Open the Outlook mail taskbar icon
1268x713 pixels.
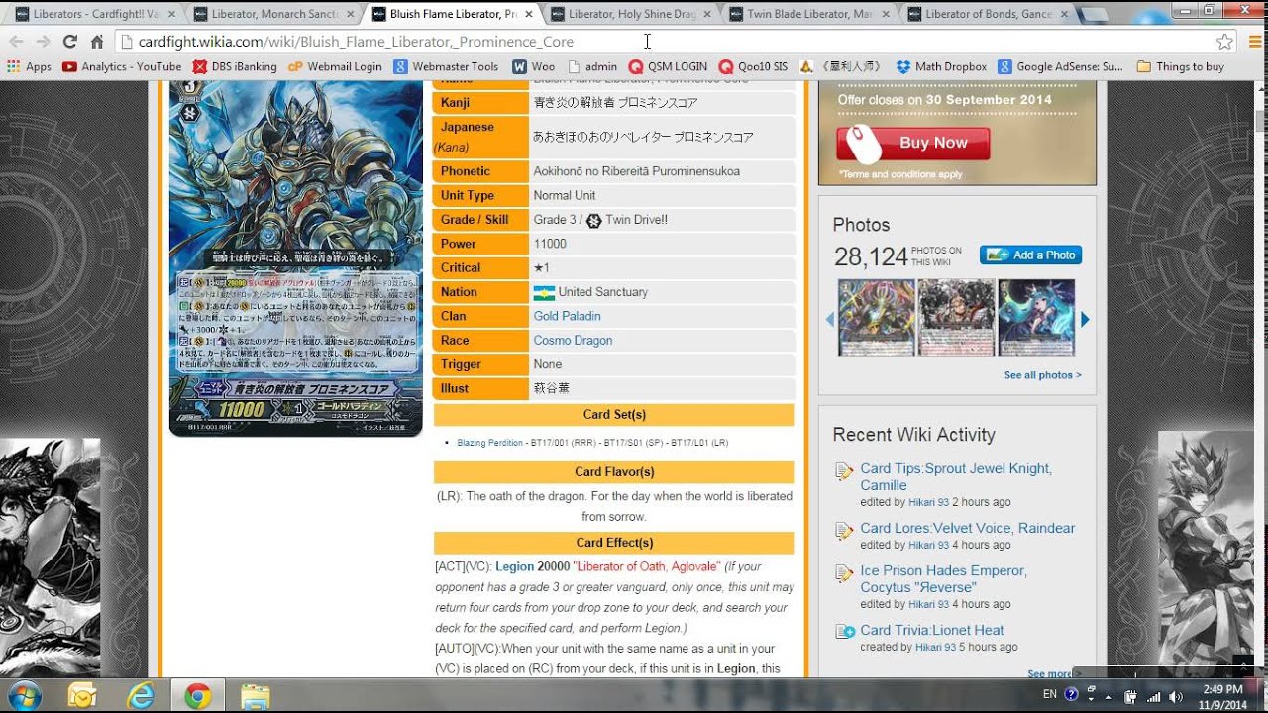(81, 695)
